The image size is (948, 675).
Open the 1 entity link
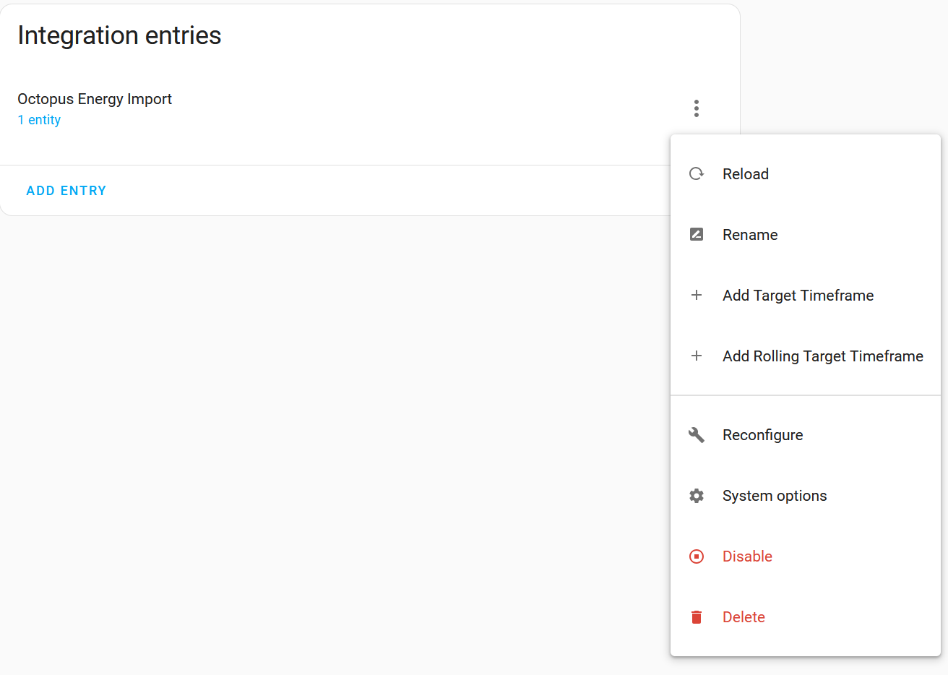39,120
